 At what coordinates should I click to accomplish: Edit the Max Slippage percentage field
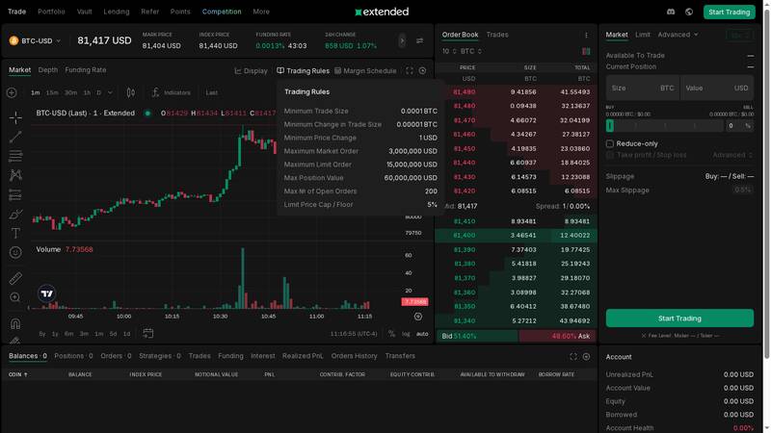(x=742, y=190)
